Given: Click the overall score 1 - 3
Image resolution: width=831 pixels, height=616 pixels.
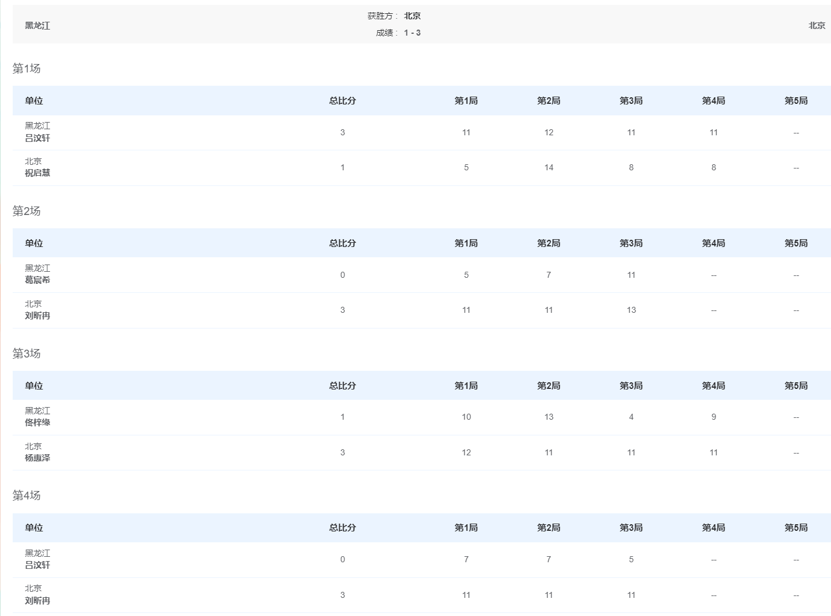Looking at the screenshot, I should [412, 33].
